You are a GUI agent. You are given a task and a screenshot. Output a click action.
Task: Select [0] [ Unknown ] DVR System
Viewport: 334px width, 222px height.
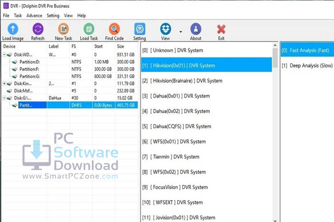click(x=206, y=50)
